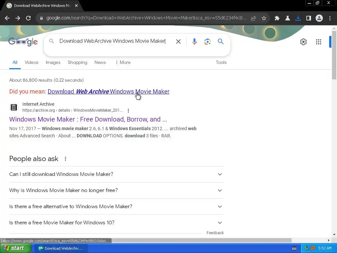Screen dimensions: 337x253
Task: Switch to the Shopping tab
Action: tap(77, 62)
